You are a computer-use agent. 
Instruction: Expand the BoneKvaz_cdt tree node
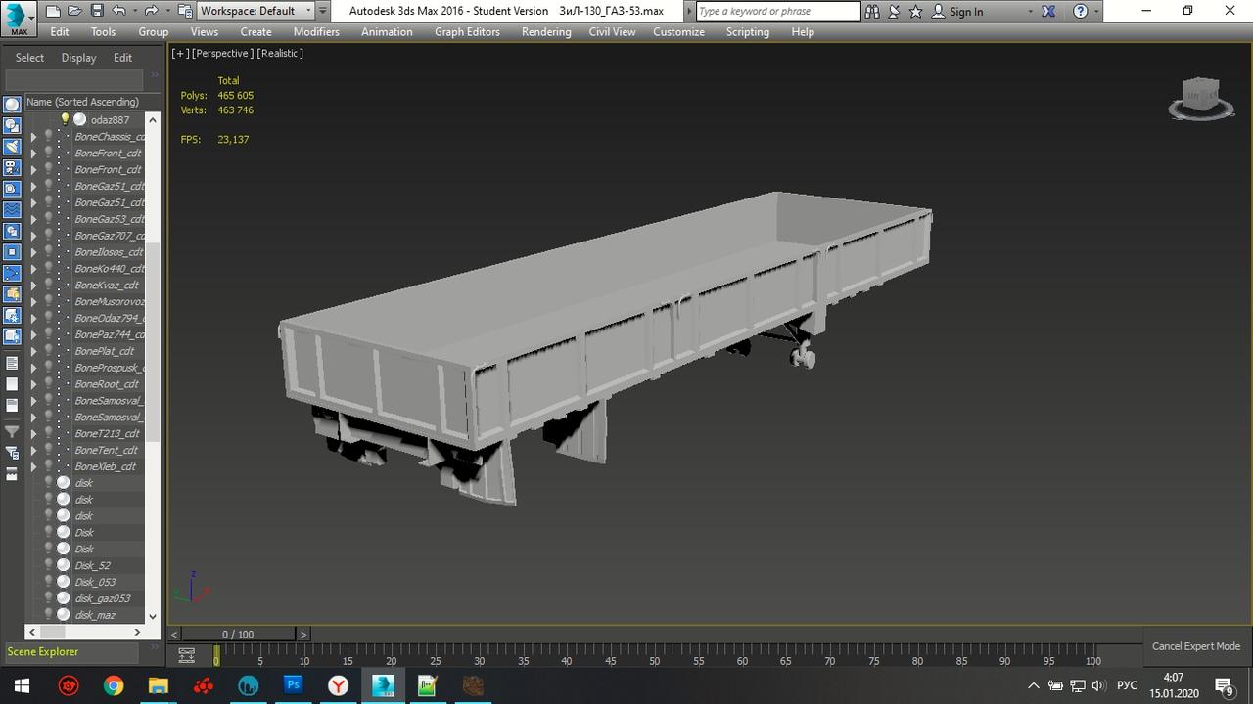pyautogui.click(x=33, y=286)
